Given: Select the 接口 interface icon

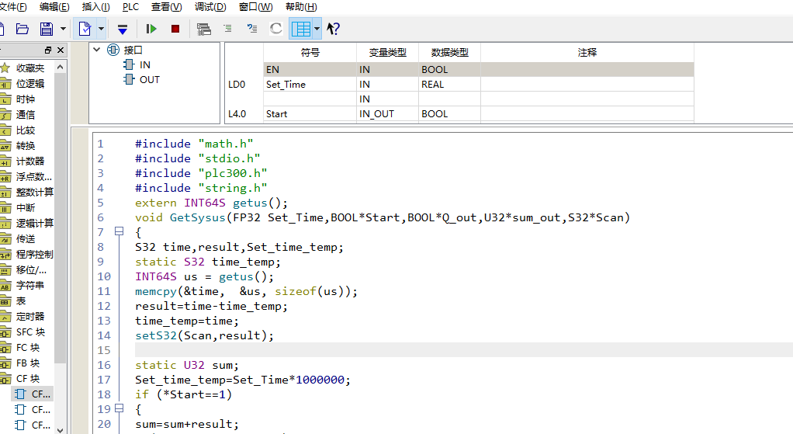Looking at the screenshot, I should point(113,50).
